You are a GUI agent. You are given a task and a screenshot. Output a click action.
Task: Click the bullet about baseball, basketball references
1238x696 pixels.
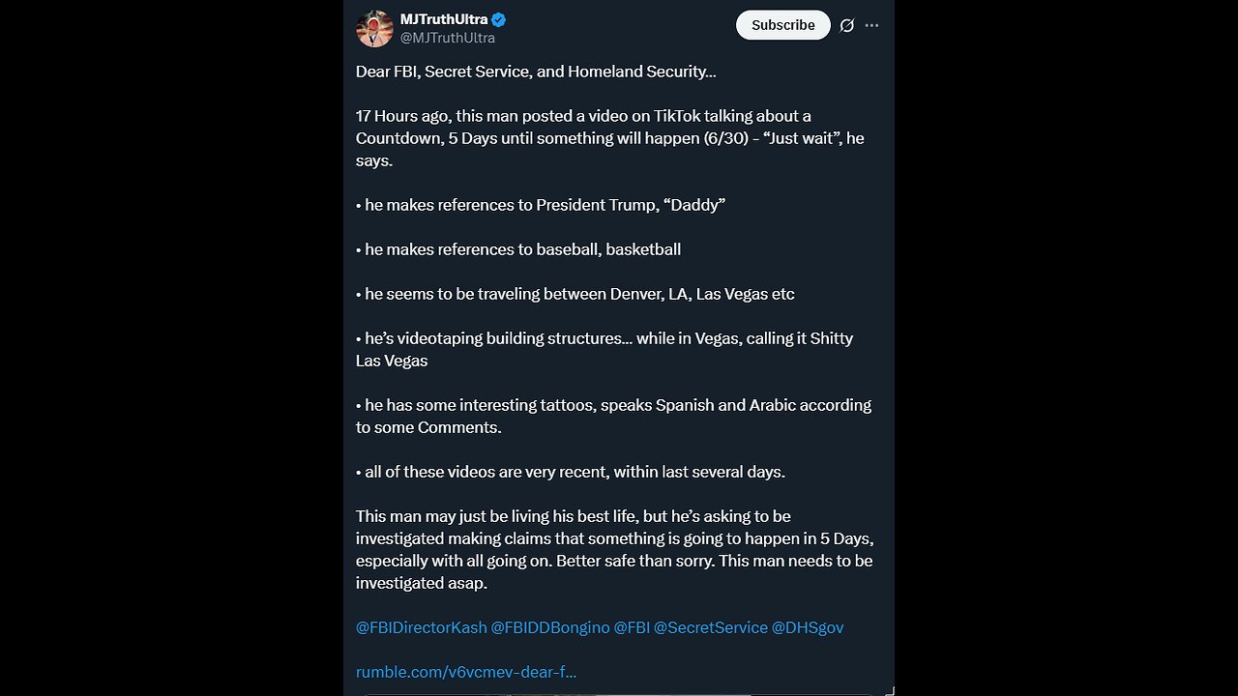pyautogui.click(x=518, y=249)
